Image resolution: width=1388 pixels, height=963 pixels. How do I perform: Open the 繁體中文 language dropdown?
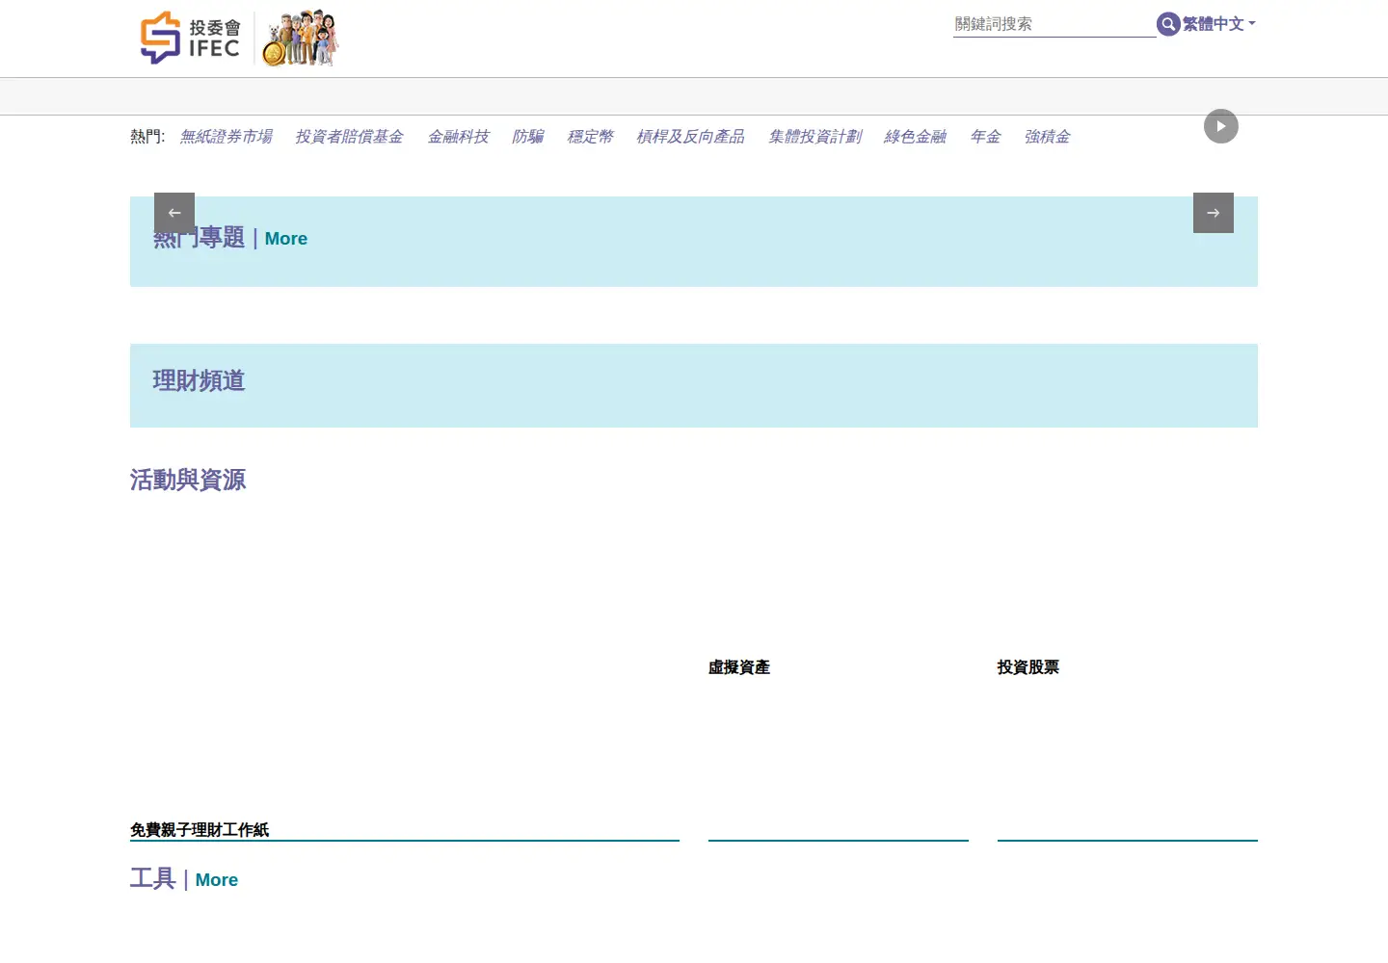point(1219,24)
